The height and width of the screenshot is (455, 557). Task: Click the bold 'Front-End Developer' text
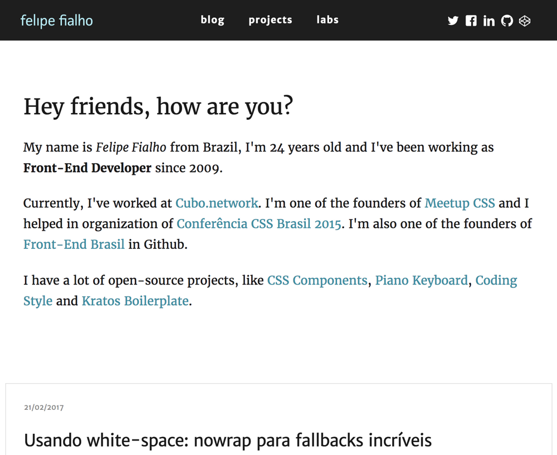87,168
